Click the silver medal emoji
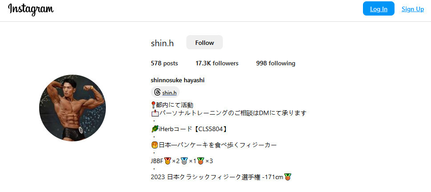Screen dimensions: 431x192 (x=184, y=161)
